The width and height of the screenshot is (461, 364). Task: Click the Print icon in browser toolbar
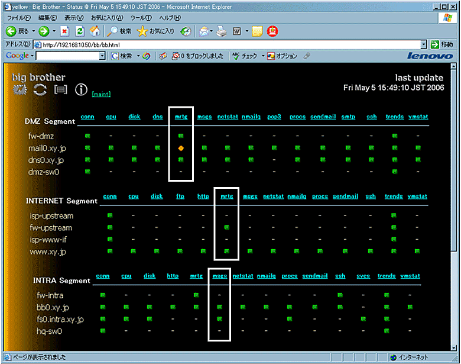click(222, 31)
